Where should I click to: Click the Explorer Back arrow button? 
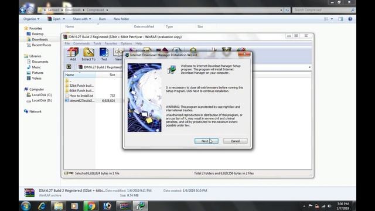point(23,10)
